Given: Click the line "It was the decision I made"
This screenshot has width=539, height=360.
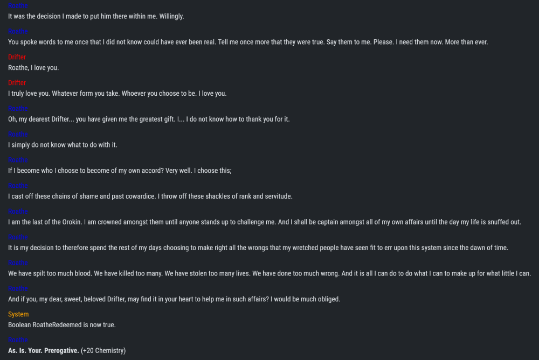Looking at the screenshot, I should [x=96, y=17].
